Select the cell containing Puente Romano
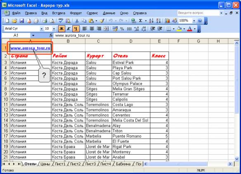 click(x=131, y=136)
